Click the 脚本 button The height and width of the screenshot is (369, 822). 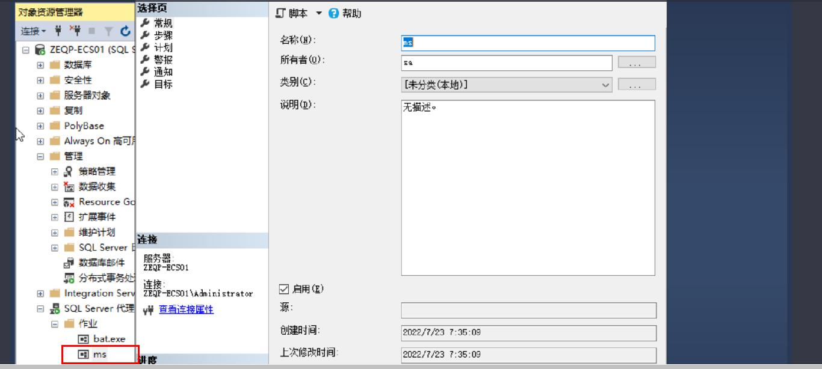pos(292,13)
